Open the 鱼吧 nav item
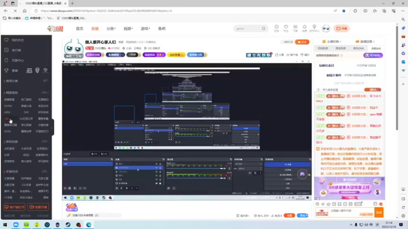This screenshot has width=408, height=229. tap(162, 28)
